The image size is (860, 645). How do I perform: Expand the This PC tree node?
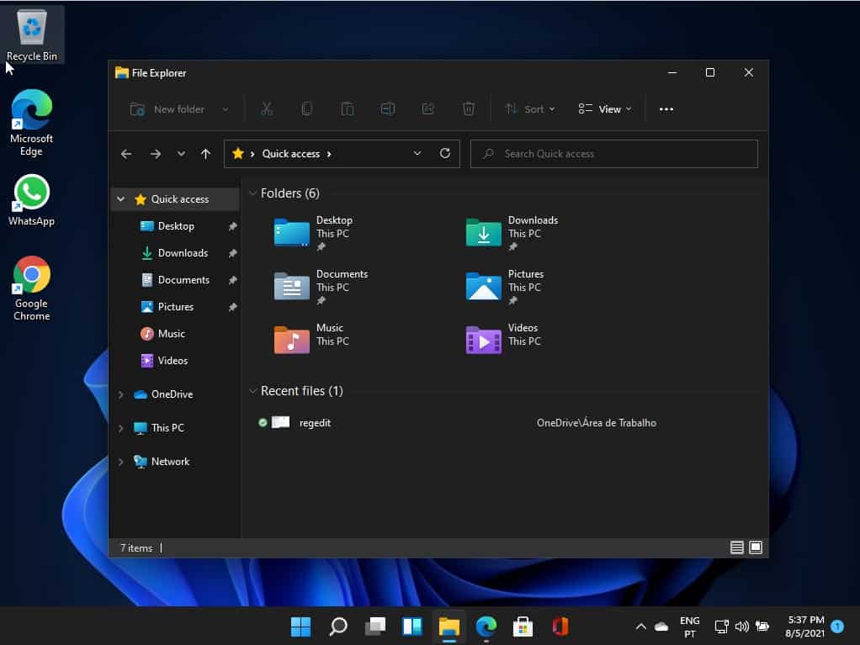[121, 428]
